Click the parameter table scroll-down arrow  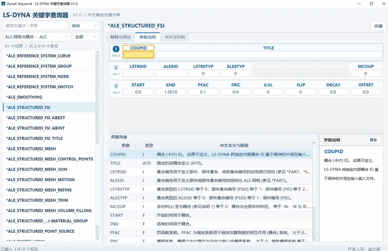[x=314, y=240]
